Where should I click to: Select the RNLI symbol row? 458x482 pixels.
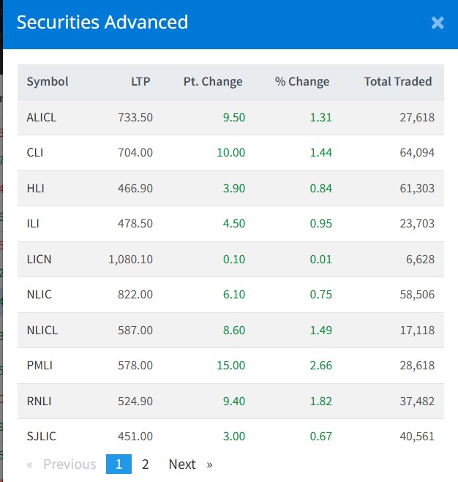click(x=40, y=401)
